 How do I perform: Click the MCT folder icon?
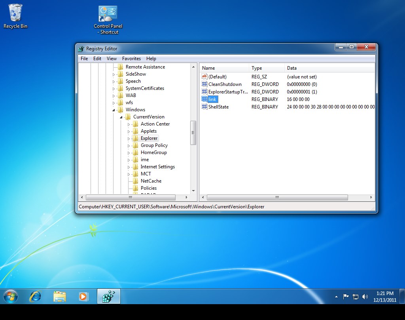(x=135, y=174)
